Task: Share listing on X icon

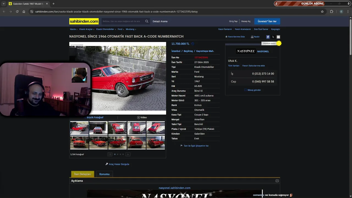Action: pyautogui.click(x=273, y=37)
